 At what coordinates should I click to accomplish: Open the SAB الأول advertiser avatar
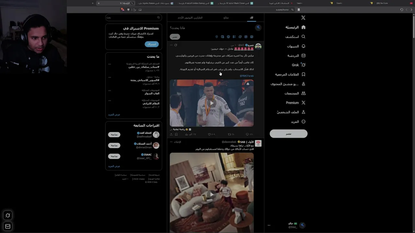click(258, 143)
